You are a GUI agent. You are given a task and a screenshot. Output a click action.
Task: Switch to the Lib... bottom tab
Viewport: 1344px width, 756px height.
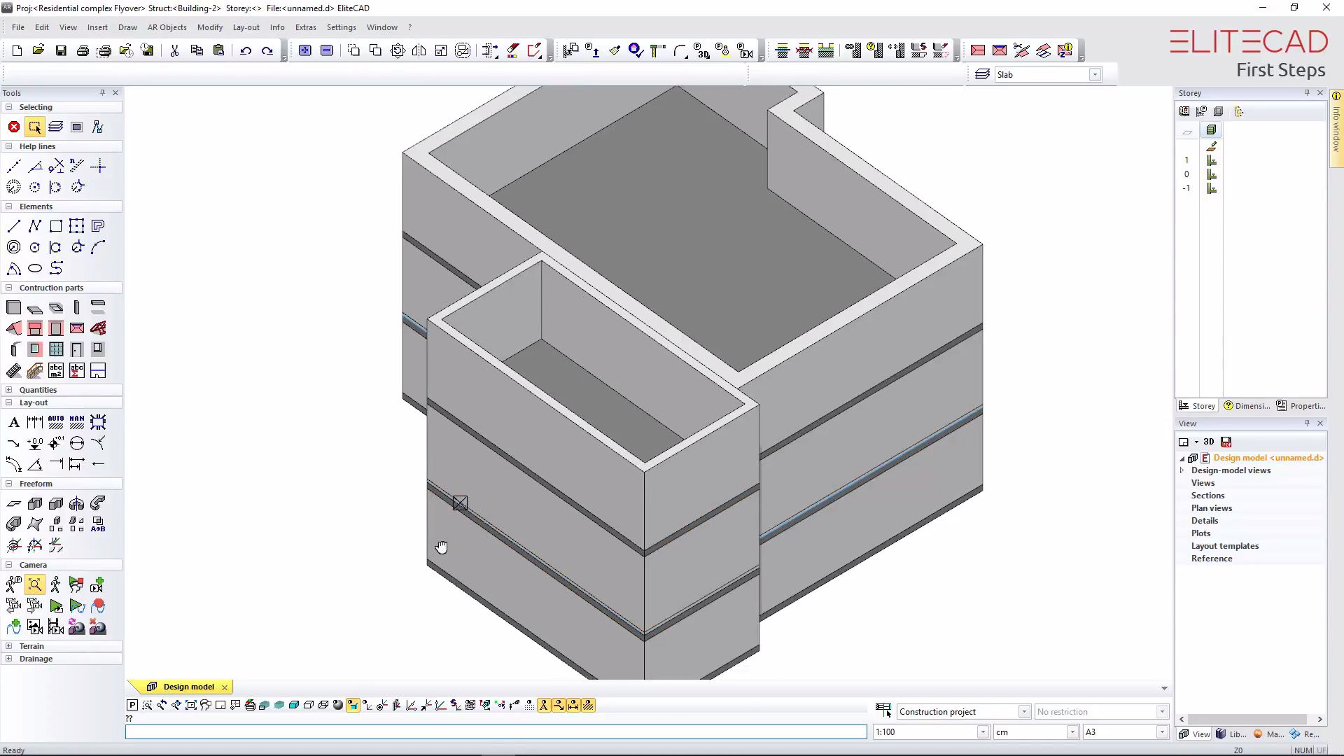tap(1231, 734)
